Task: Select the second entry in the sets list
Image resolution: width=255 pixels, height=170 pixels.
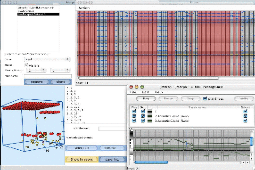Action: 38,11
